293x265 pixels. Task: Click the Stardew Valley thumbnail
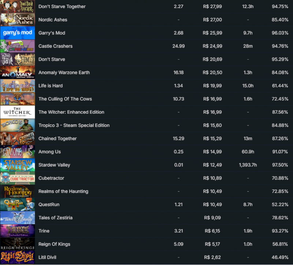(x=18, y=165)
